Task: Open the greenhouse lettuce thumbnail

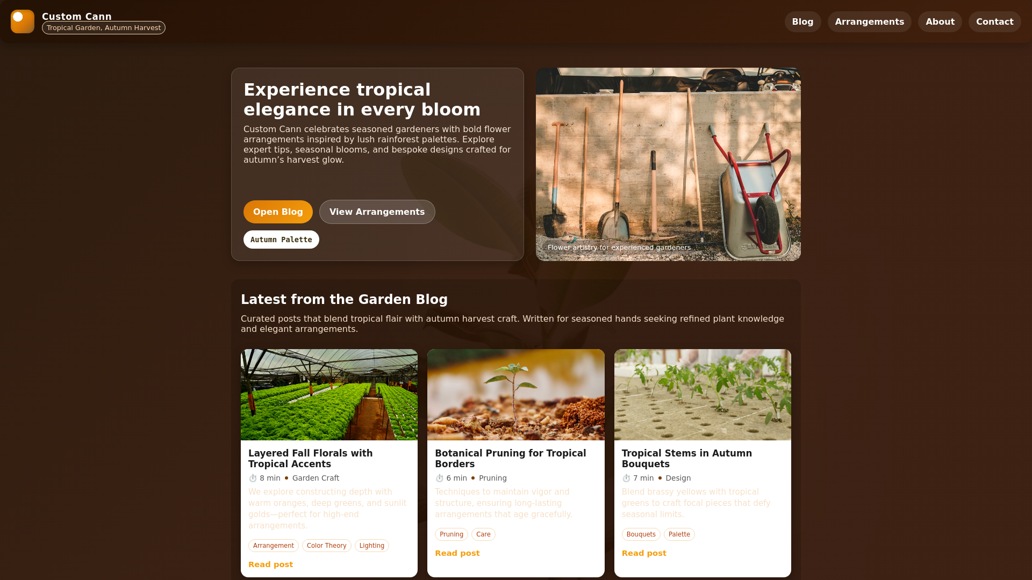Action: click(329, 395)
